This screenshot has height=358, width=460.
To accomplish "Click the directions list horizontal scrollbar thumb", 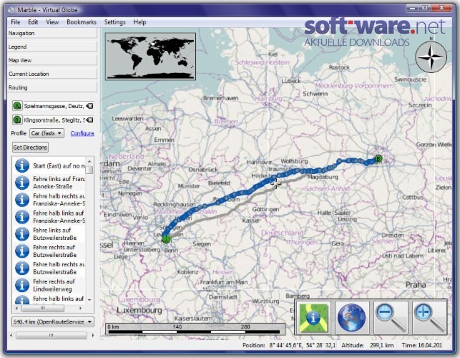I will (43, 308).
